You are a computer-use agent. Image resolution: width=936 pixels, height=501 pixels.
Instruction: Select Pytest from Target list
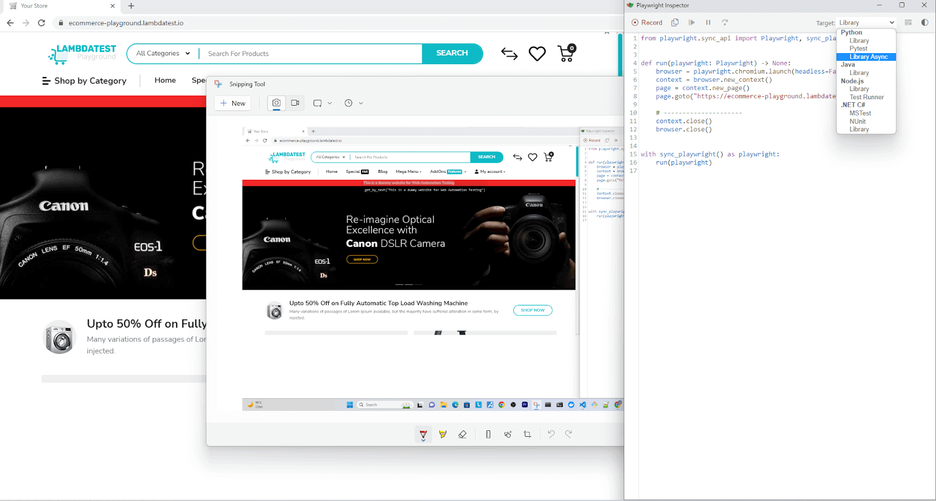pos(858,48)
